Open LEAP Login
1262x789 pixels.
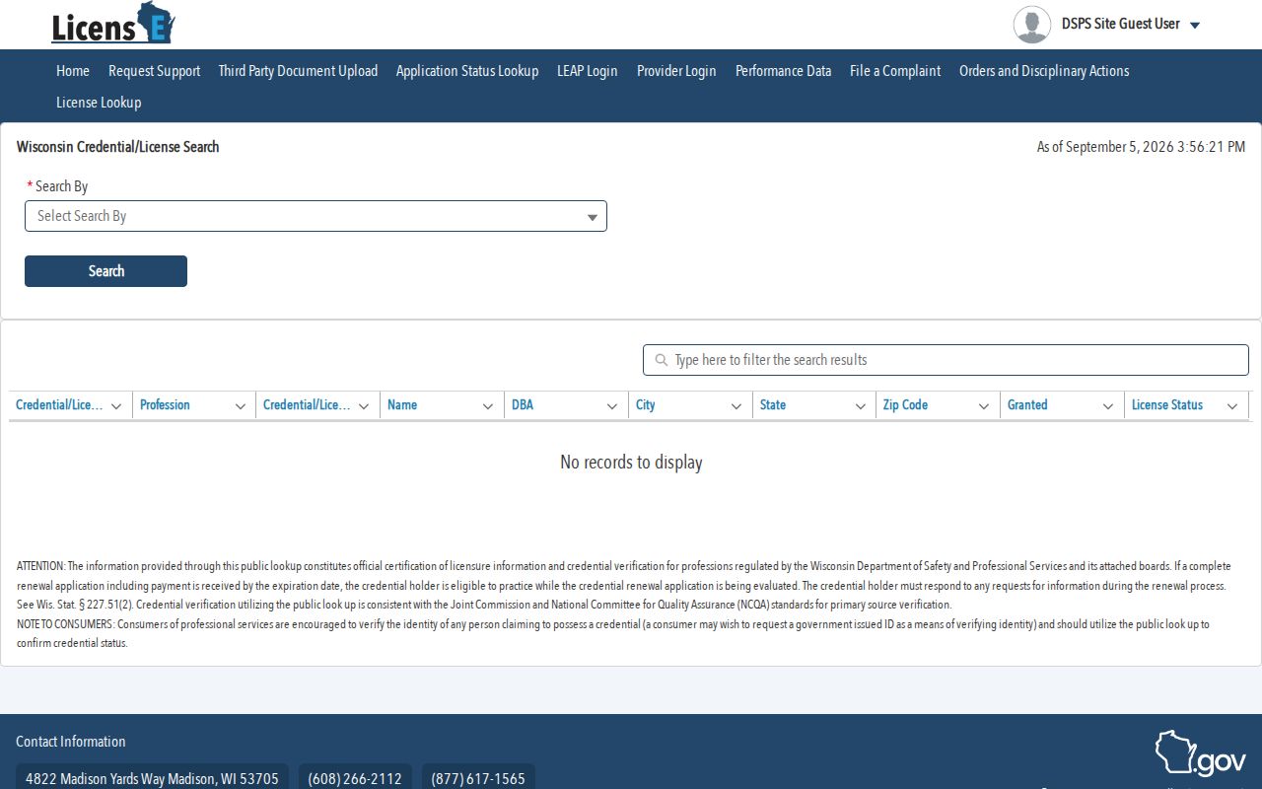point(588,71)
